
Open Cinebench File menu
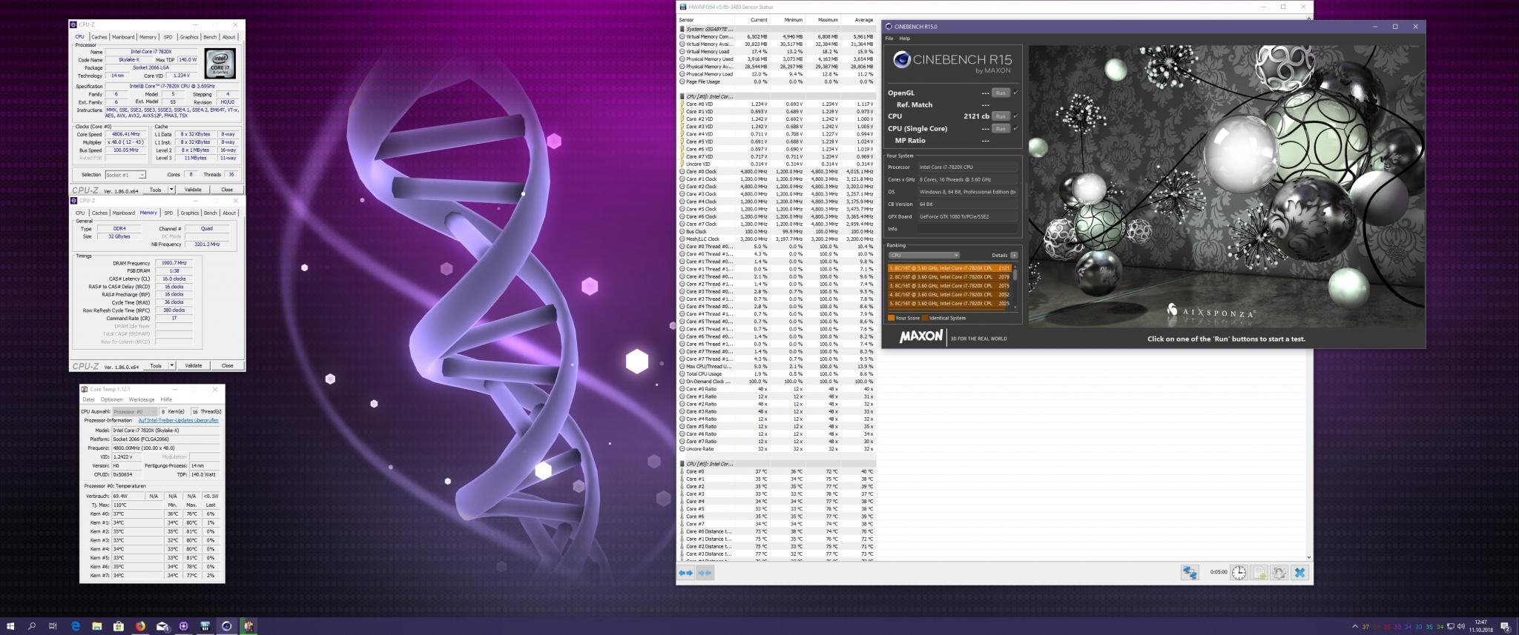pos(889,39)
